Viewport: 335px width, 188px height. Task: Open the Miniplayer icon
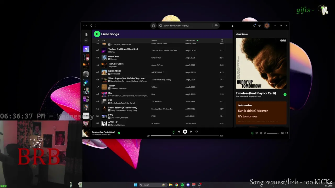pos(282,133)
